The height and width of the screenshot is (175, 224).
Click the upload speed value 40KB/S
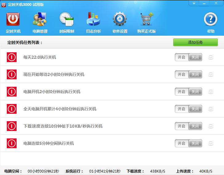point(206,171)
